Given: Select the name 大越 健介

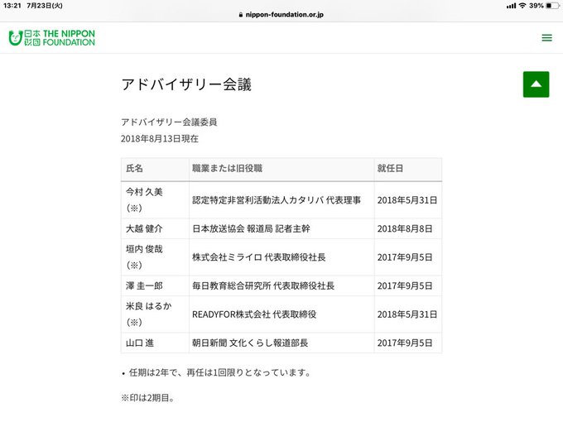Looking at the screenshot, I should [x=144, y=228].
